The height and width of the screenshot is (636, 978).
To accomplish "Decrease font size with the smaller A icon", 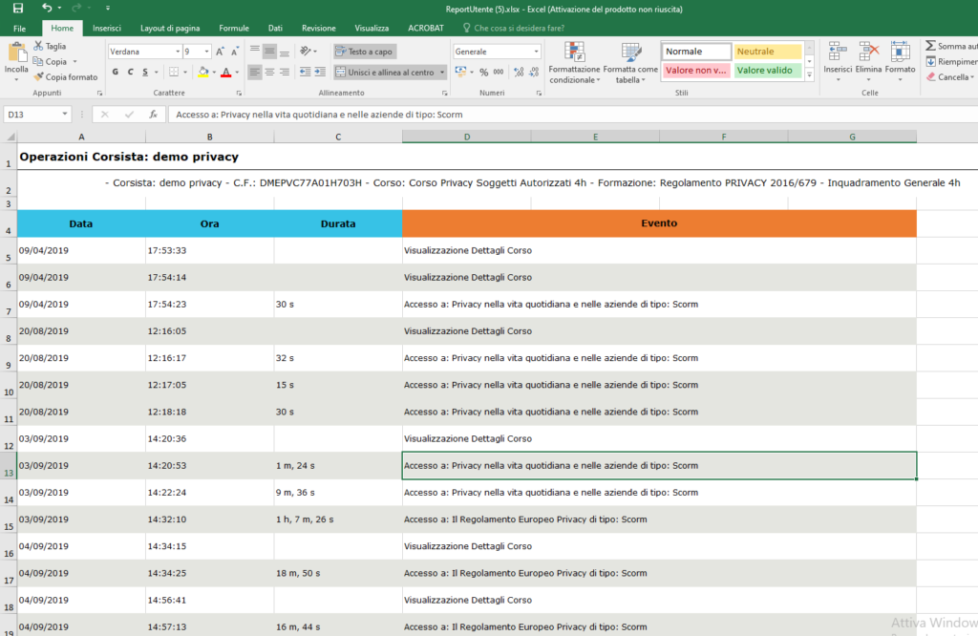I will point(235,52).
